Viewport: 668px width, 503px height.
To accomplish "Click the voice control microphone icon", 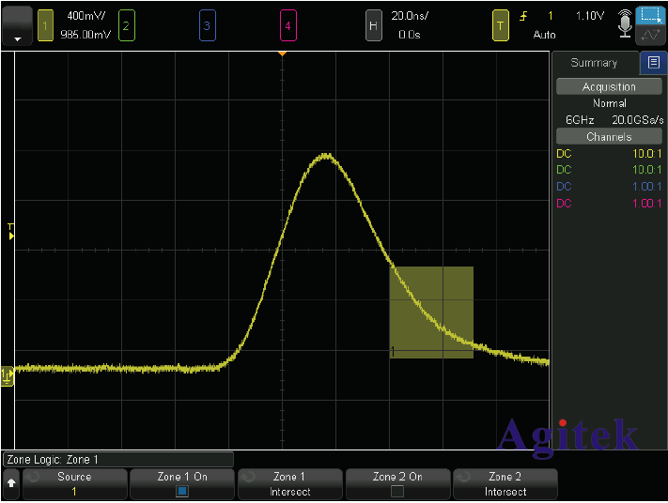I will (625, 23).
